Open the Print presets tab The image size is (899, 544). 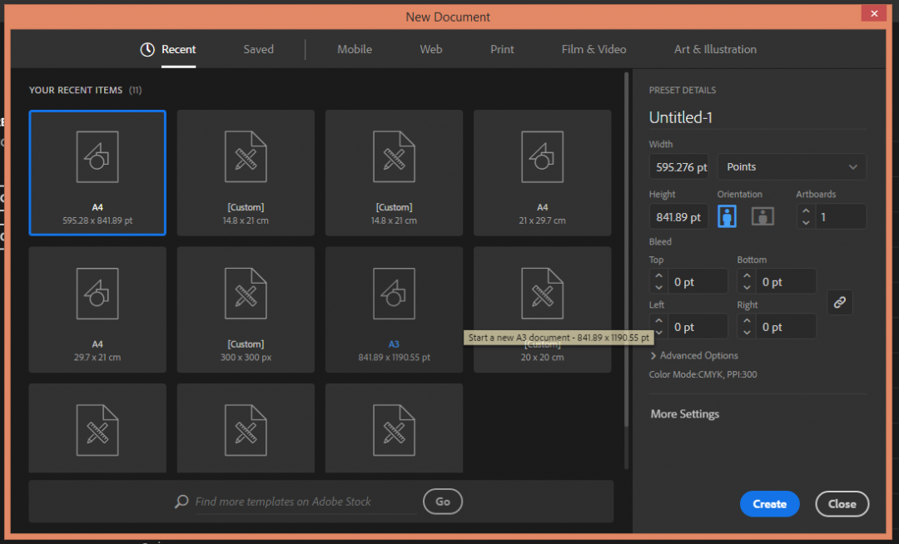(x=502, y=49)
